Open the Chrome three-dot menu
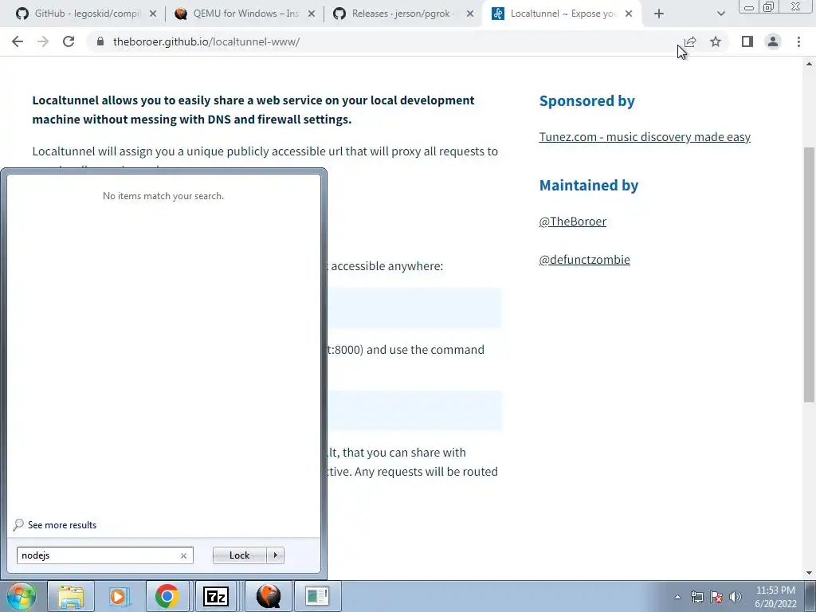The width and height of the screenshot is (816, 612). (x=798, y=41)
